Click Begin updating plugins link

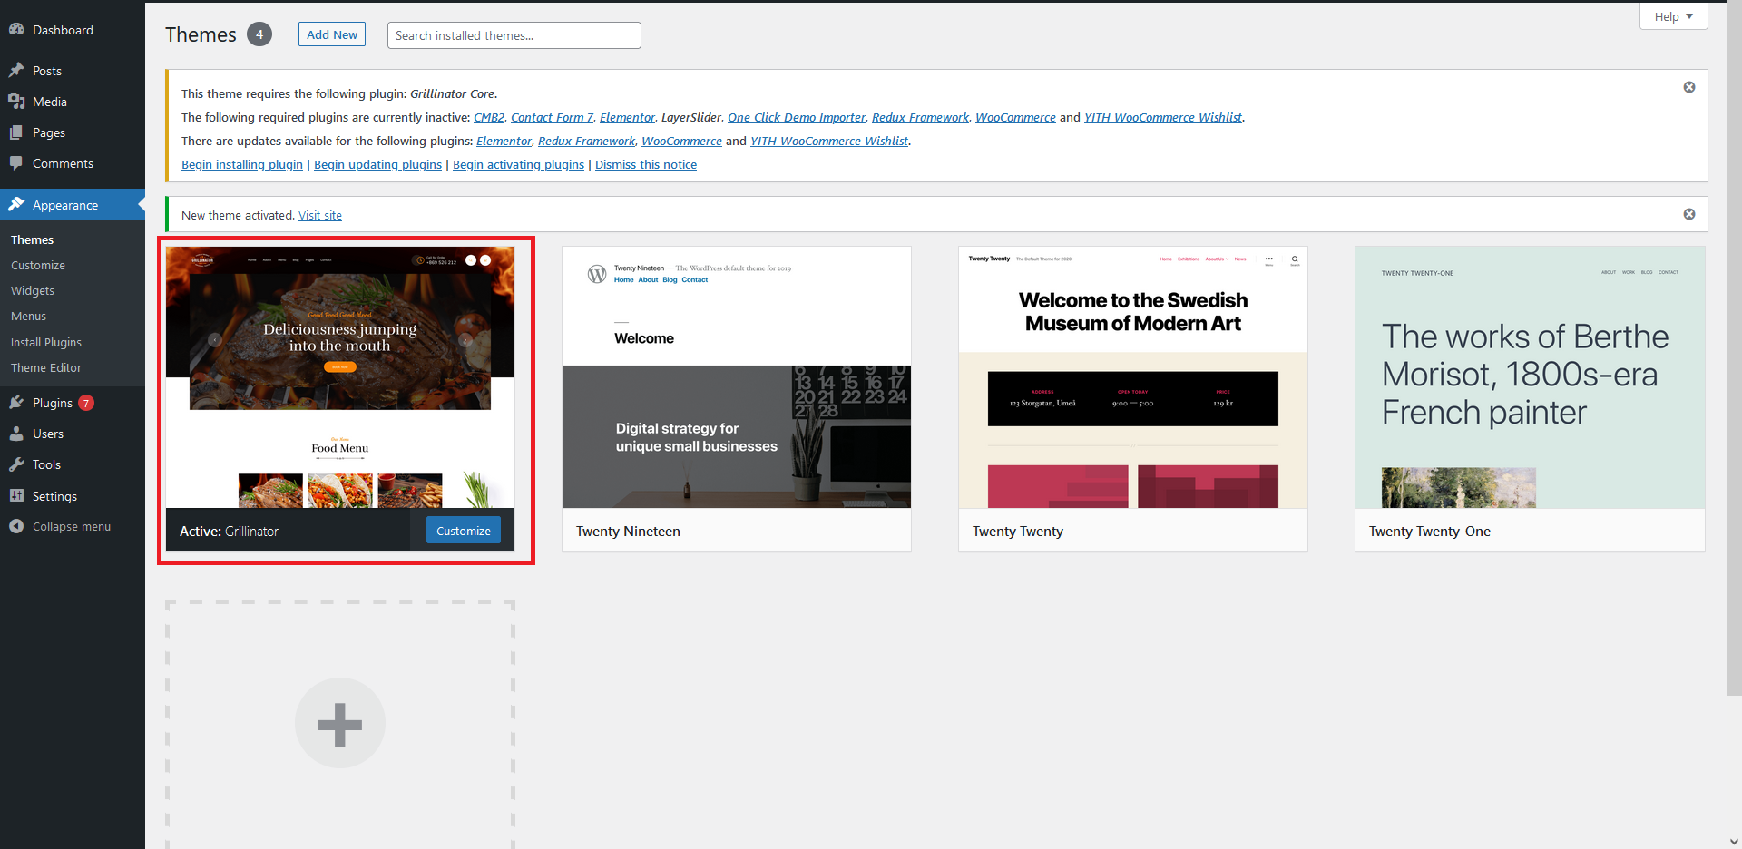click(x=377, y=164)
